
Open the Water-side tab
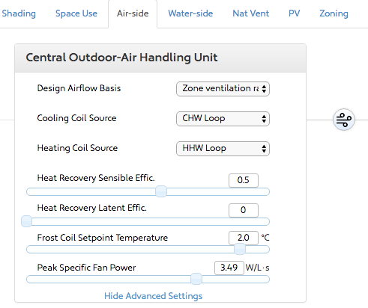190,13
